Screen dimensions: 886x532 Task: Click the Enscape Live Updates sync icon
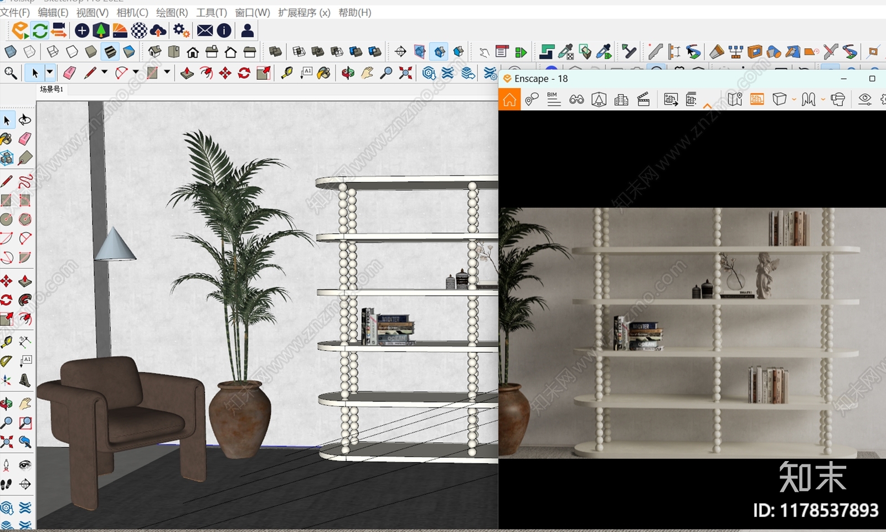[40, 30]
